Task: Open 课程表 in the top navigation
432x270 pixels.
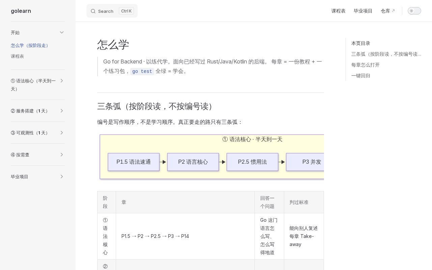Action: [x=339, y=11]
